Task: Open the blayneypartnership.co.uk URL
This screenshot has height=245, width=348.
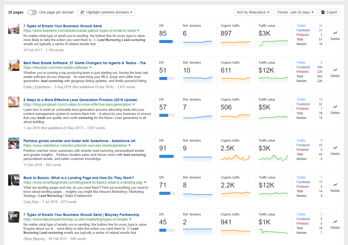Action: 76,220
